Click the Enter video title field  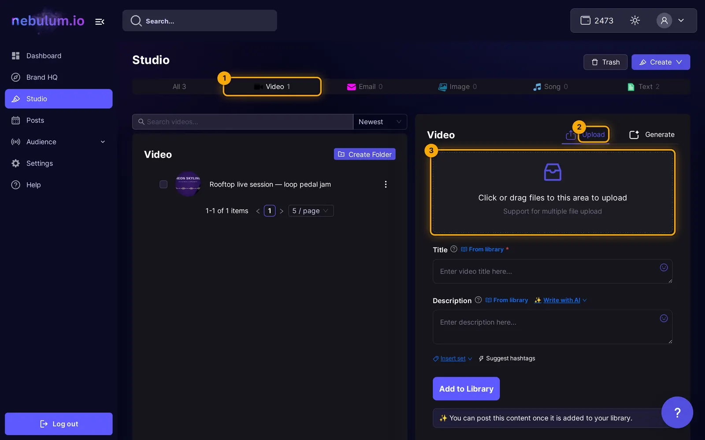[553, 271]
